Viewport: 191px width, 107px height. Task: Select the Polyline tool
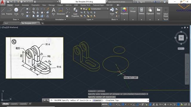pyautogui.click(x=9, y=11)
